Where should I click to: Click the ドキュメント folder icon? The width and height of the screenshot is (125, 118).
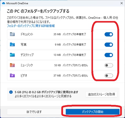12,34
